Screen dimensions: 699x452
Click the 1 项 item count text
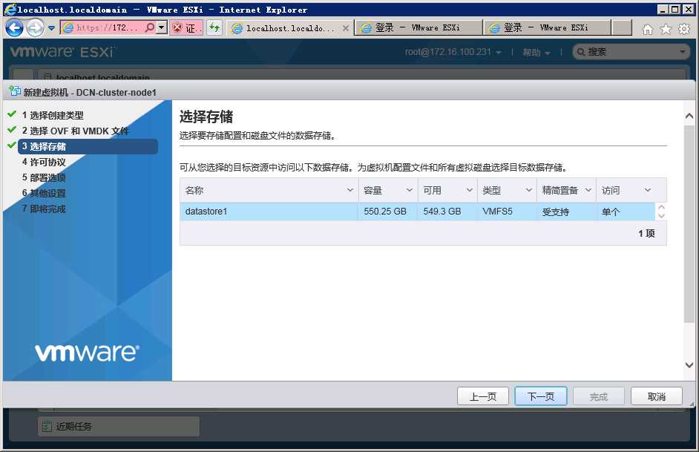click(x=646, y=234)
